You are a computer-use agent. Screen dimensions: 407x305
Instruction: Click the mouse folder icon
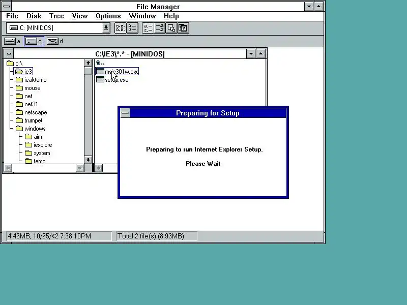(19, 87)
